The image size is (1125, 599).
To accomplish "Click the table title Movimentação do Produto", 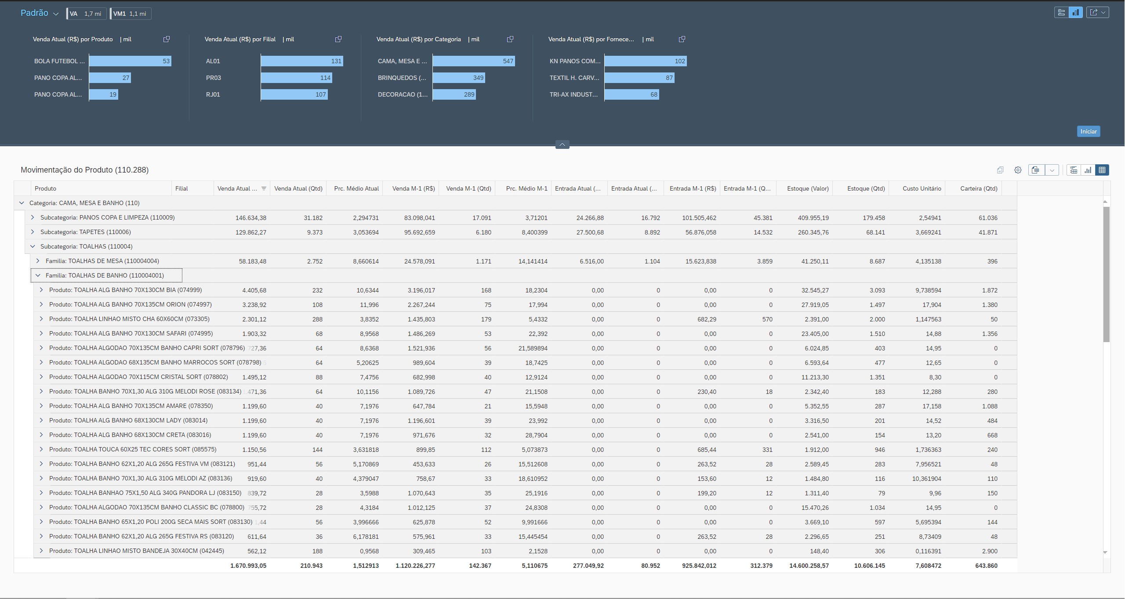I will pyautogui.click(x=85, y=170).
